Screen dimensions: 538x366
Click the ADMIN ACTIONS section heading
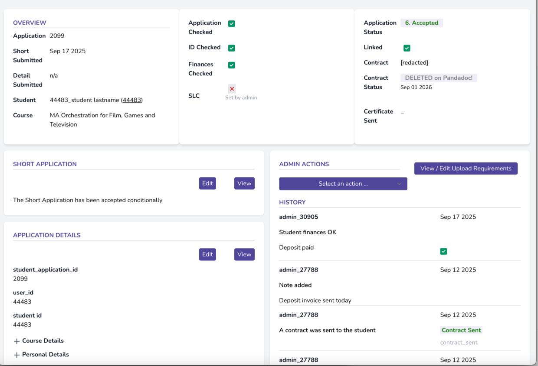click(304, 164)
